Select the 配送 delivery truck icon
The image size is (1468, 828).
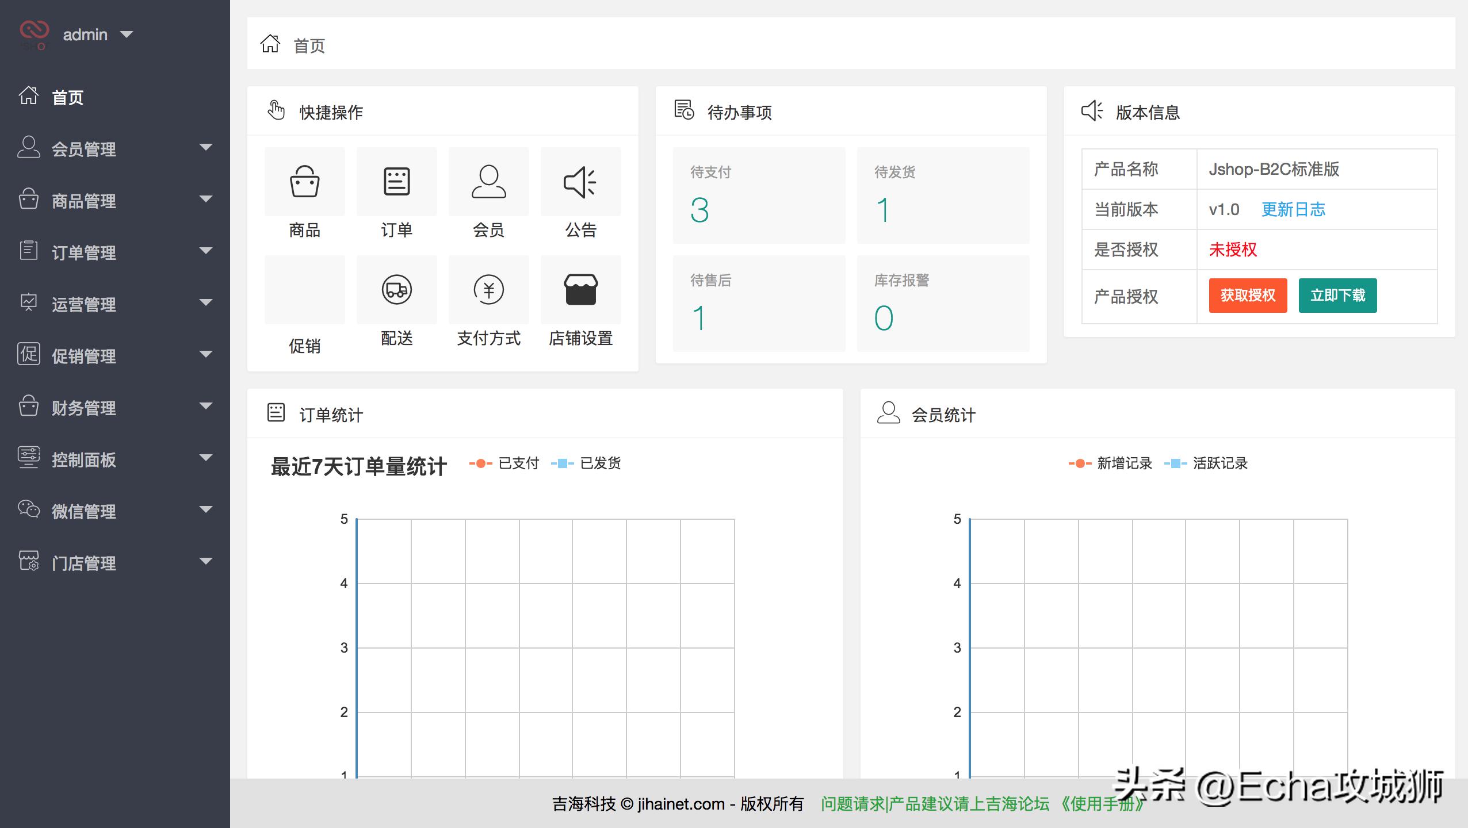coord(396,290)
